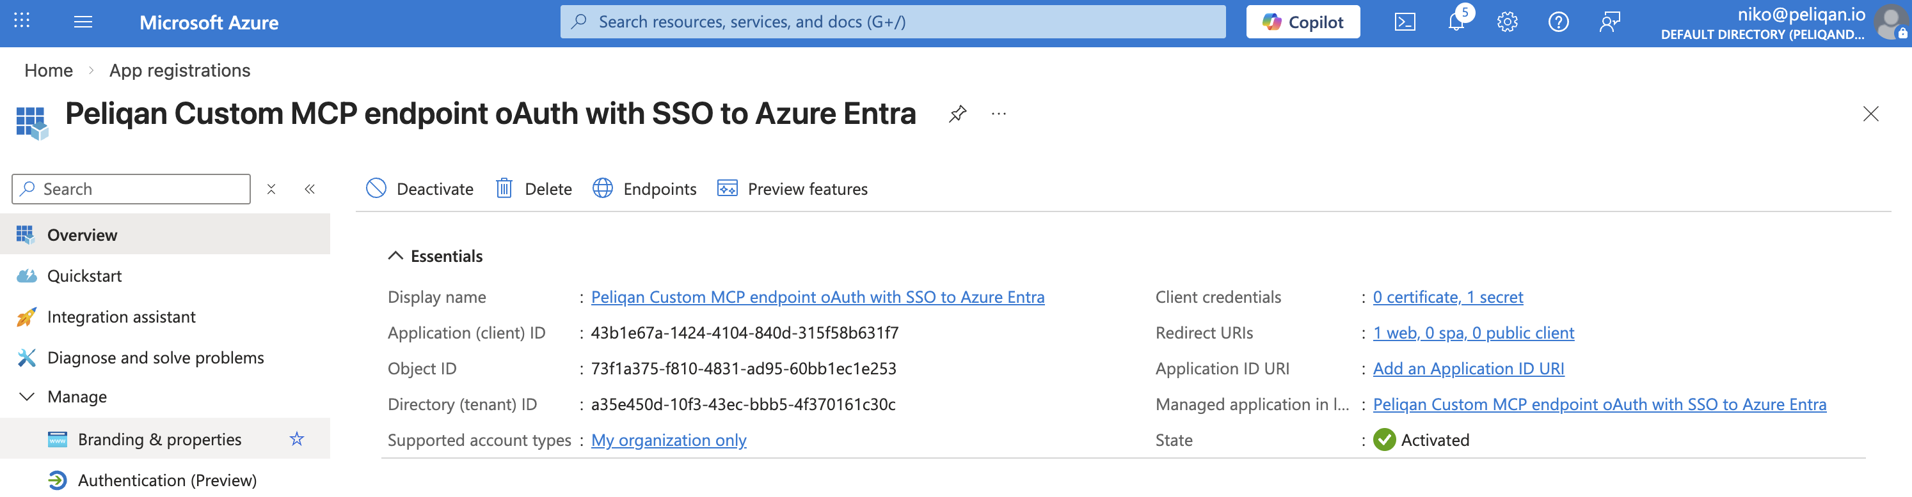Screen dimensions: 1912x497
Task: Click the Branding & properties card icon
Action: 57,440
